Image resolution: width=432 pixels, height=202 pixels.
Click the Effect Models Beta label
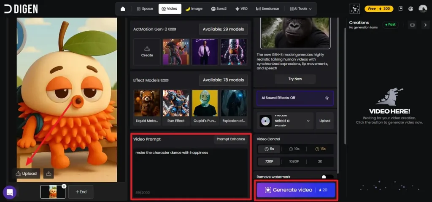tap(151, 80)
